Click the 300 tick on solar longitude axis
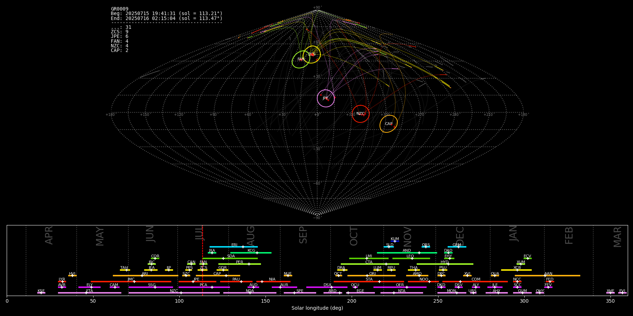This screenshot has height=316, width=633. 524,301
